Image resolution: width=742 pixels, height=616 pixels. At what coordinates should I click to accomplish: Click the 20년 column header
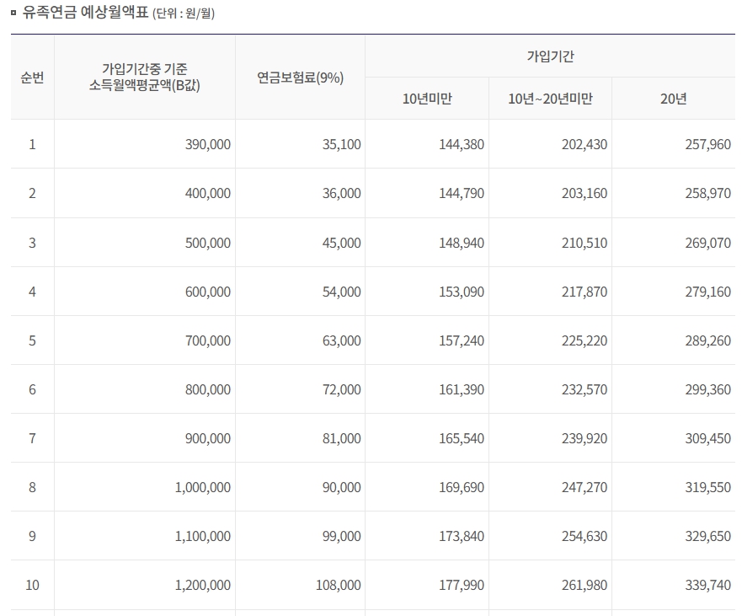674,99
